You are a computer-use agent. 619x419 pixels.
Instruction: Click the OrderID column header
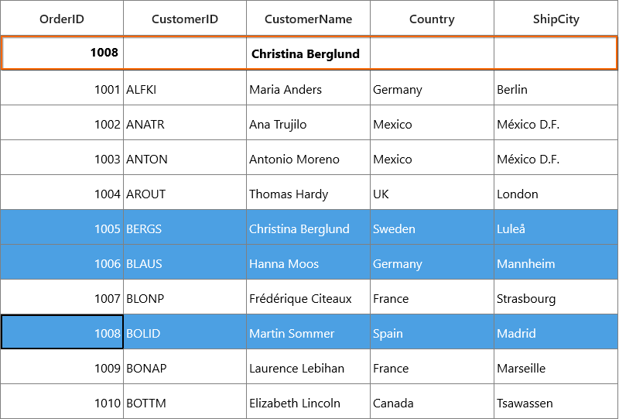pyautogui.click(x=62, y=18)
